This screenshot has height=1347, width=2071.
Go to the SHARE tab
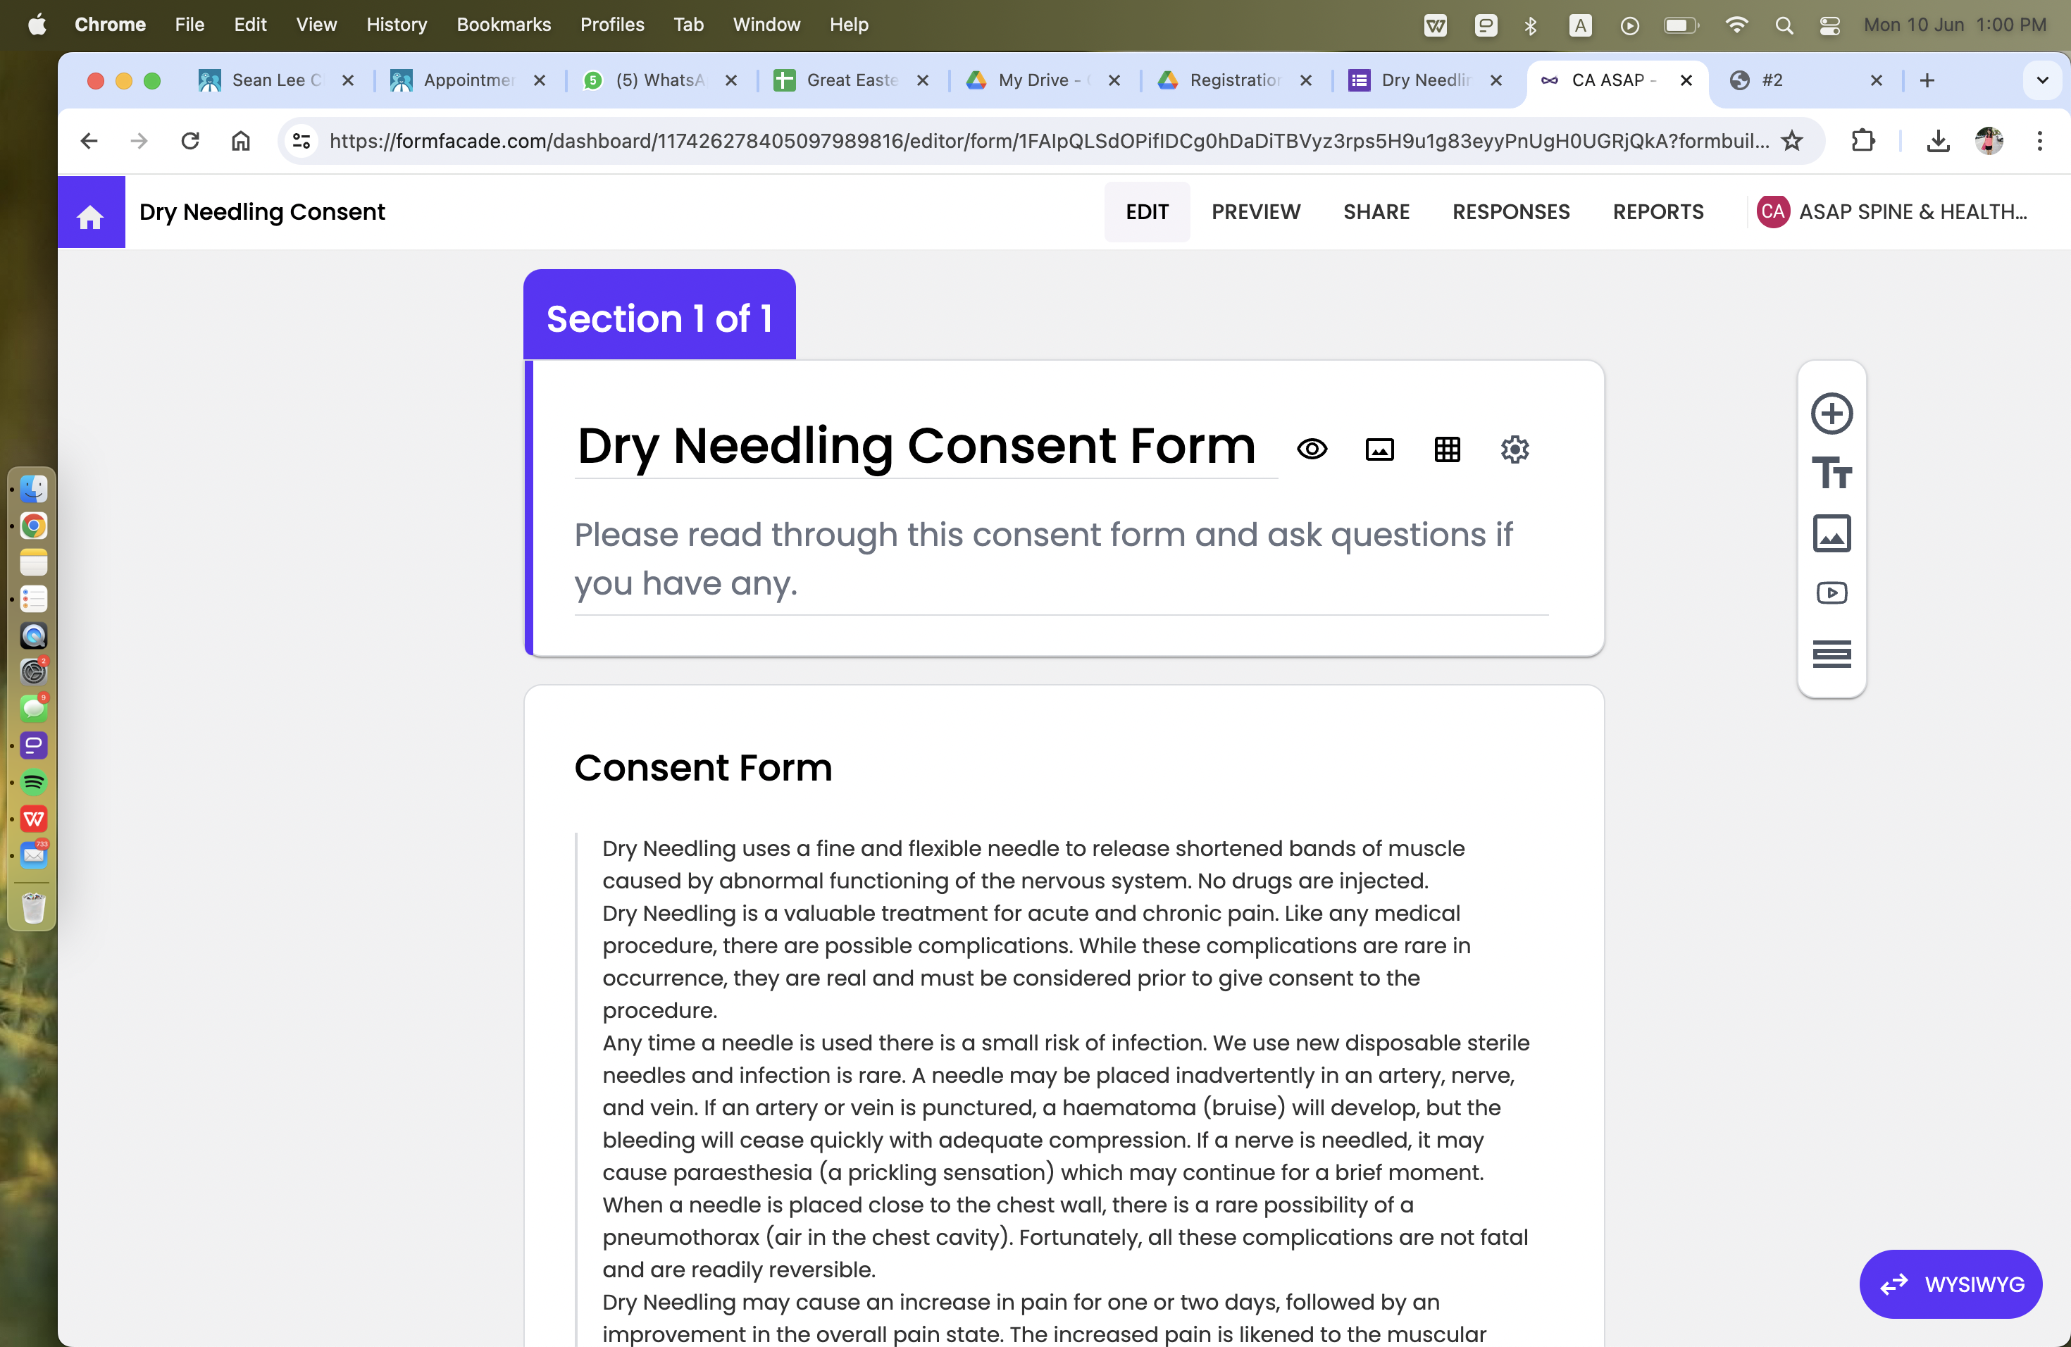[1376, 212]
